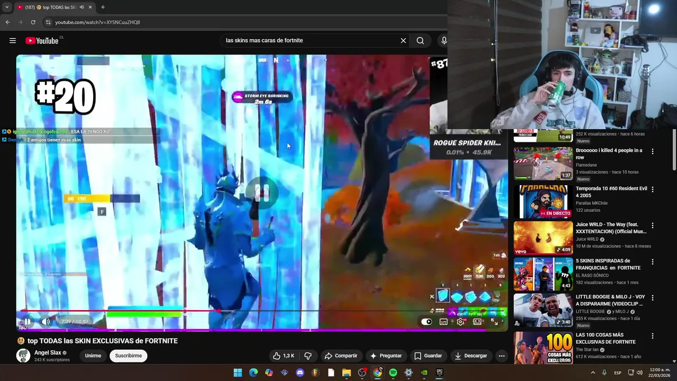Open the browser tab search dropdown
Viewport: 677px width, 381px height.
6,7
